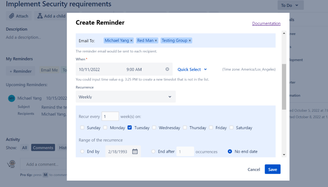
Task: Cancel the reminder dialog
Action: 254,170
